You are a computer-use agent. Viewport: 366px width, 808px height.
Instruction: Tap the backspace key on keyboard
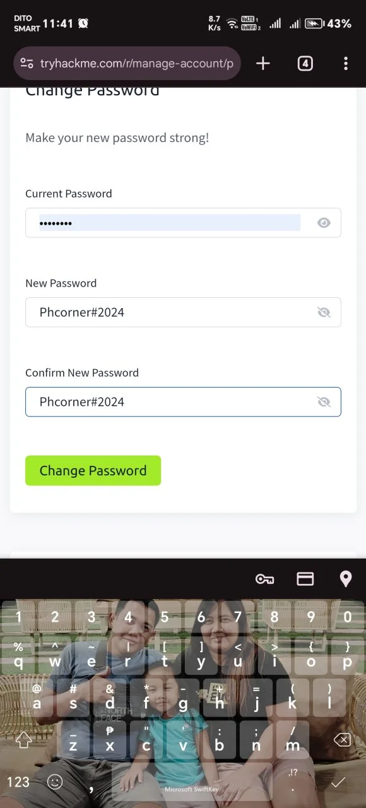point(341,740)
